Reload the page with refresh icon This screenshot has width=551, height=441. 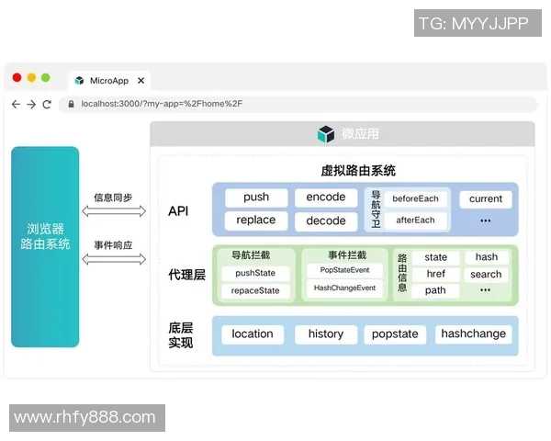tap(47, 104)
